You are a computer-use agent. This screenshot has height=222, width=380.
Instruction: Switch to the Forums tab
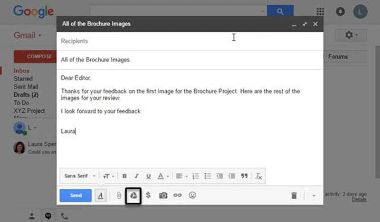click(x=338, y=56)
